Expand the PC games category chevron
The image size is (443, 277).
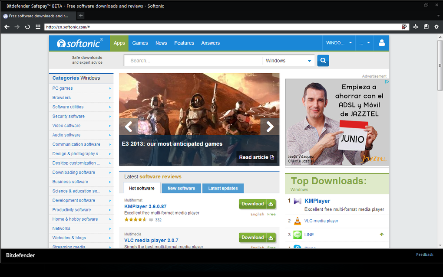coord(110,88)
